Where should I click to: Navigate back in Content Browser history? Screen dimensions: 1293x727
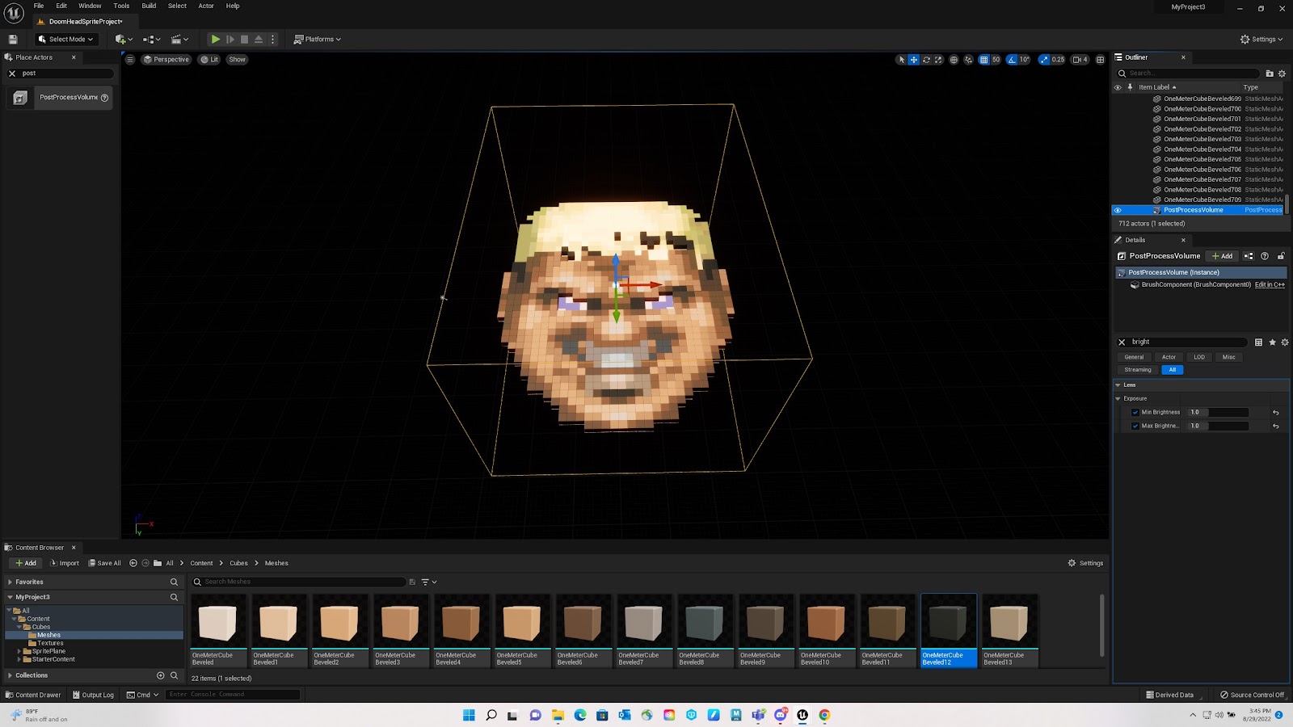[133, 563]
